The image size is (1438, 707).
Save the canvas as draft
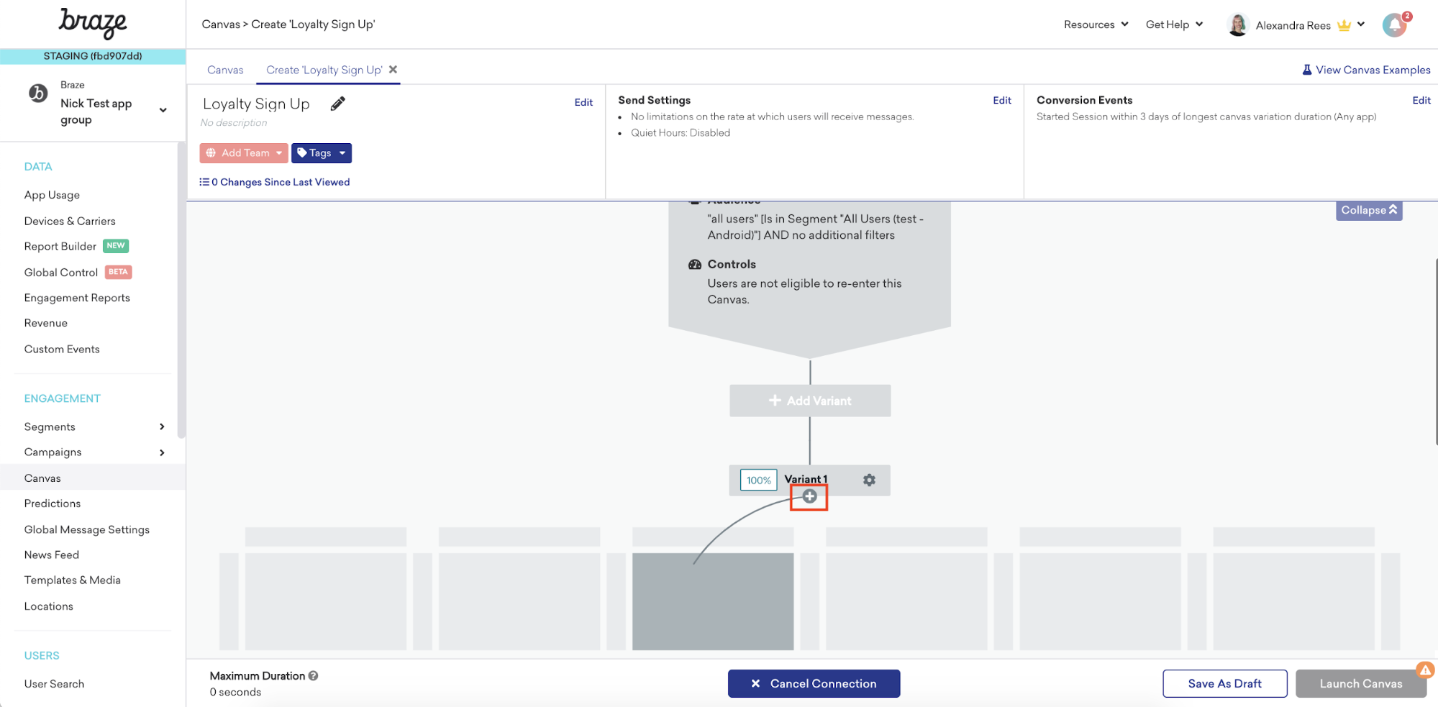[1224, 683]
